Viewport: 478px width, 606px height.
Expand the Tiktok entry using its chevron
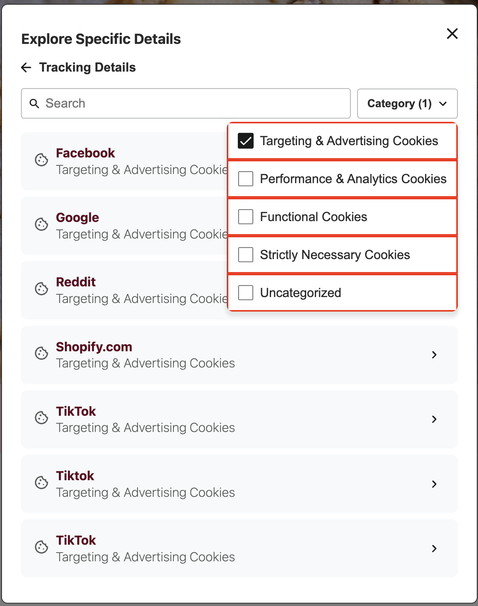pyautogui.click(x=434, y=484)
